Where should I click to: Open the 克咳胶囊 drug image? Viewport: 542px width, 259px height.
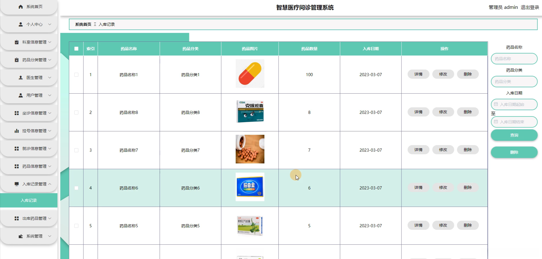(x=250, y=111)
